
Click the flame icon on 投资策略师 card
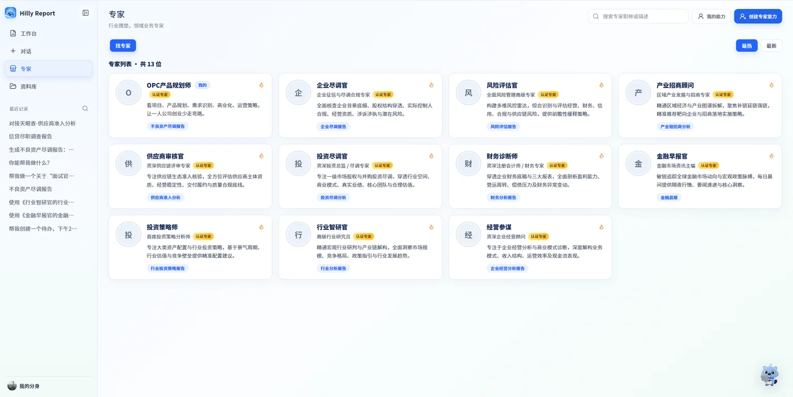[x=261, y=227]
